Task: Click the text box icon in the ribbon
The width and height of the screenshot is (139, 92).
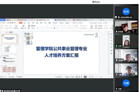Action: pyautogui.click(x=92, y=26)
